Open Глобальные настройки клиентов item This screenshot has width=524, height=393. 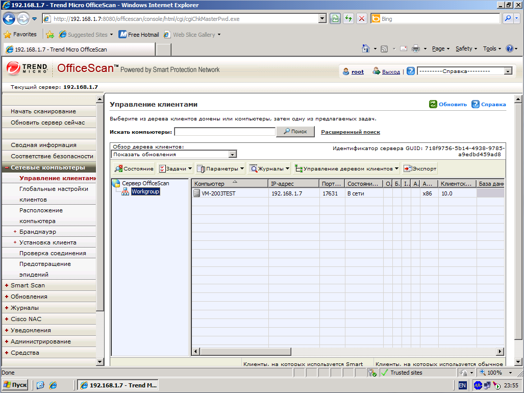[54, 194]
